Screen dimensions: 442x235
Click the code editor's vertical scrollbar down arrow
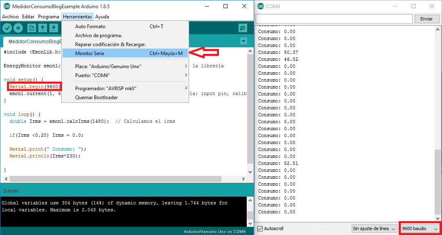tap(250, 172)
